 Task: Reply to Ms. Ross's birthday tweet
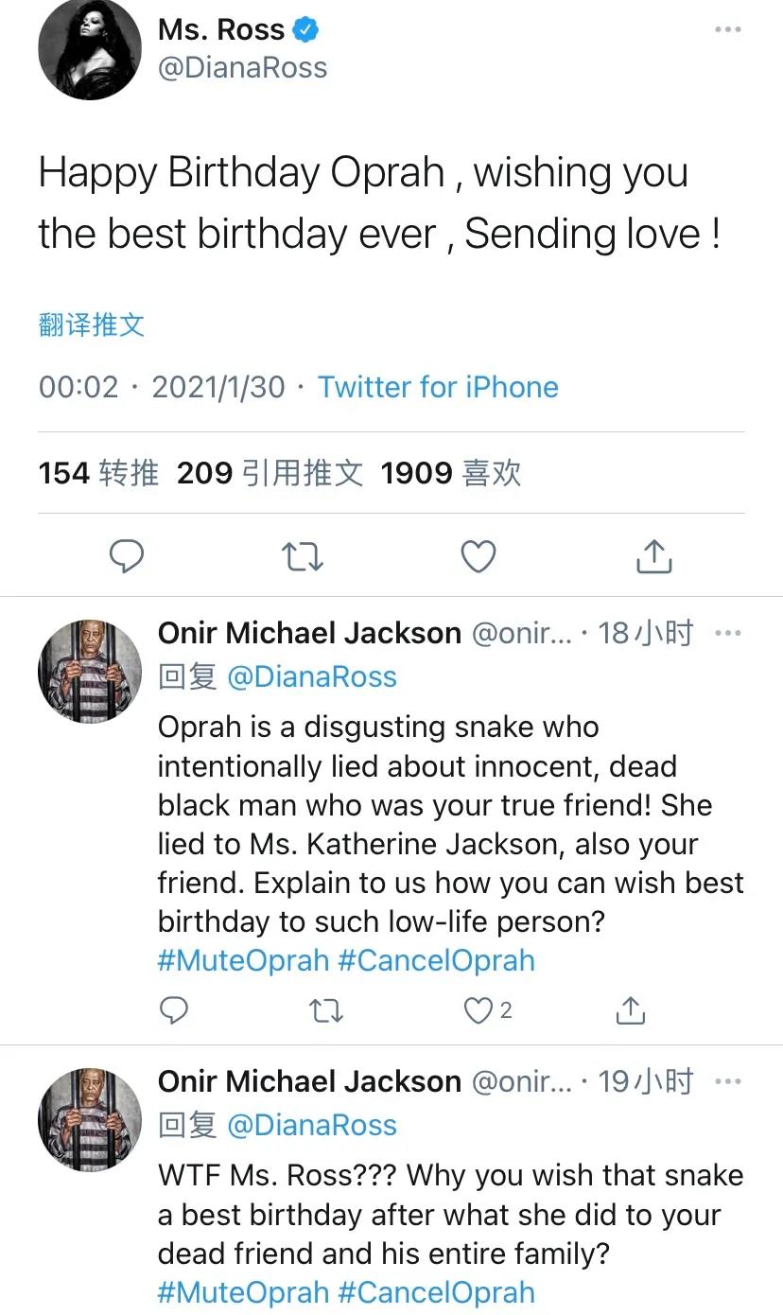click(x=127, y=556)
